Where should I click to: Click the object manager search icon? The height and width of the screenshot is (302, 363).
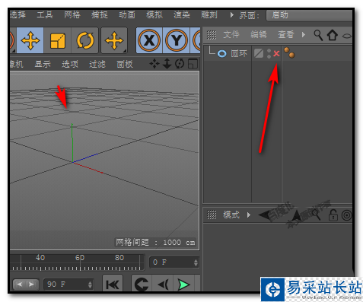pyautogui.click(x=318, y=35)
